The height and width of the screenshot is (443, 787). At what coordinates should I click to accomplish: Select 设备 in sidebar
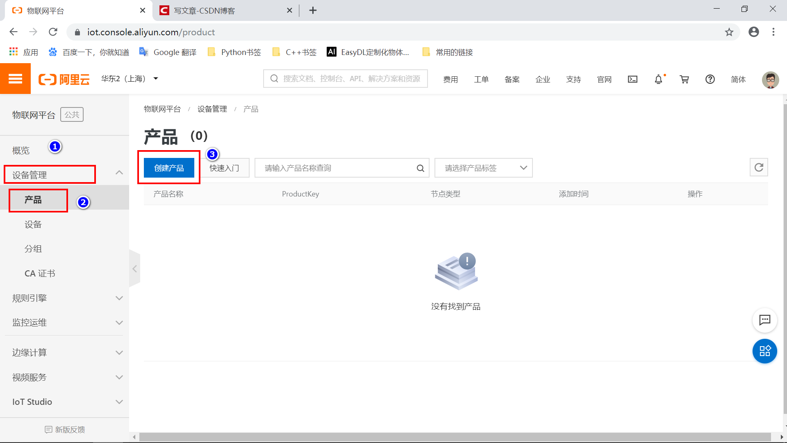(x=33, y=224)
